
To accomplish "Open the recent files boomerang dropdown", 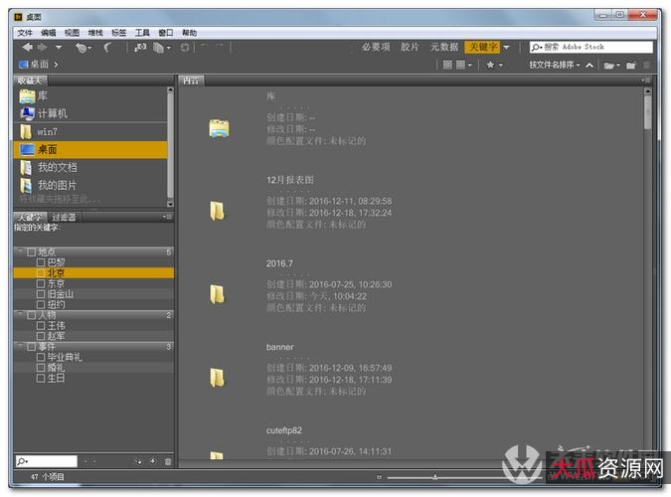I will (84, 48).
